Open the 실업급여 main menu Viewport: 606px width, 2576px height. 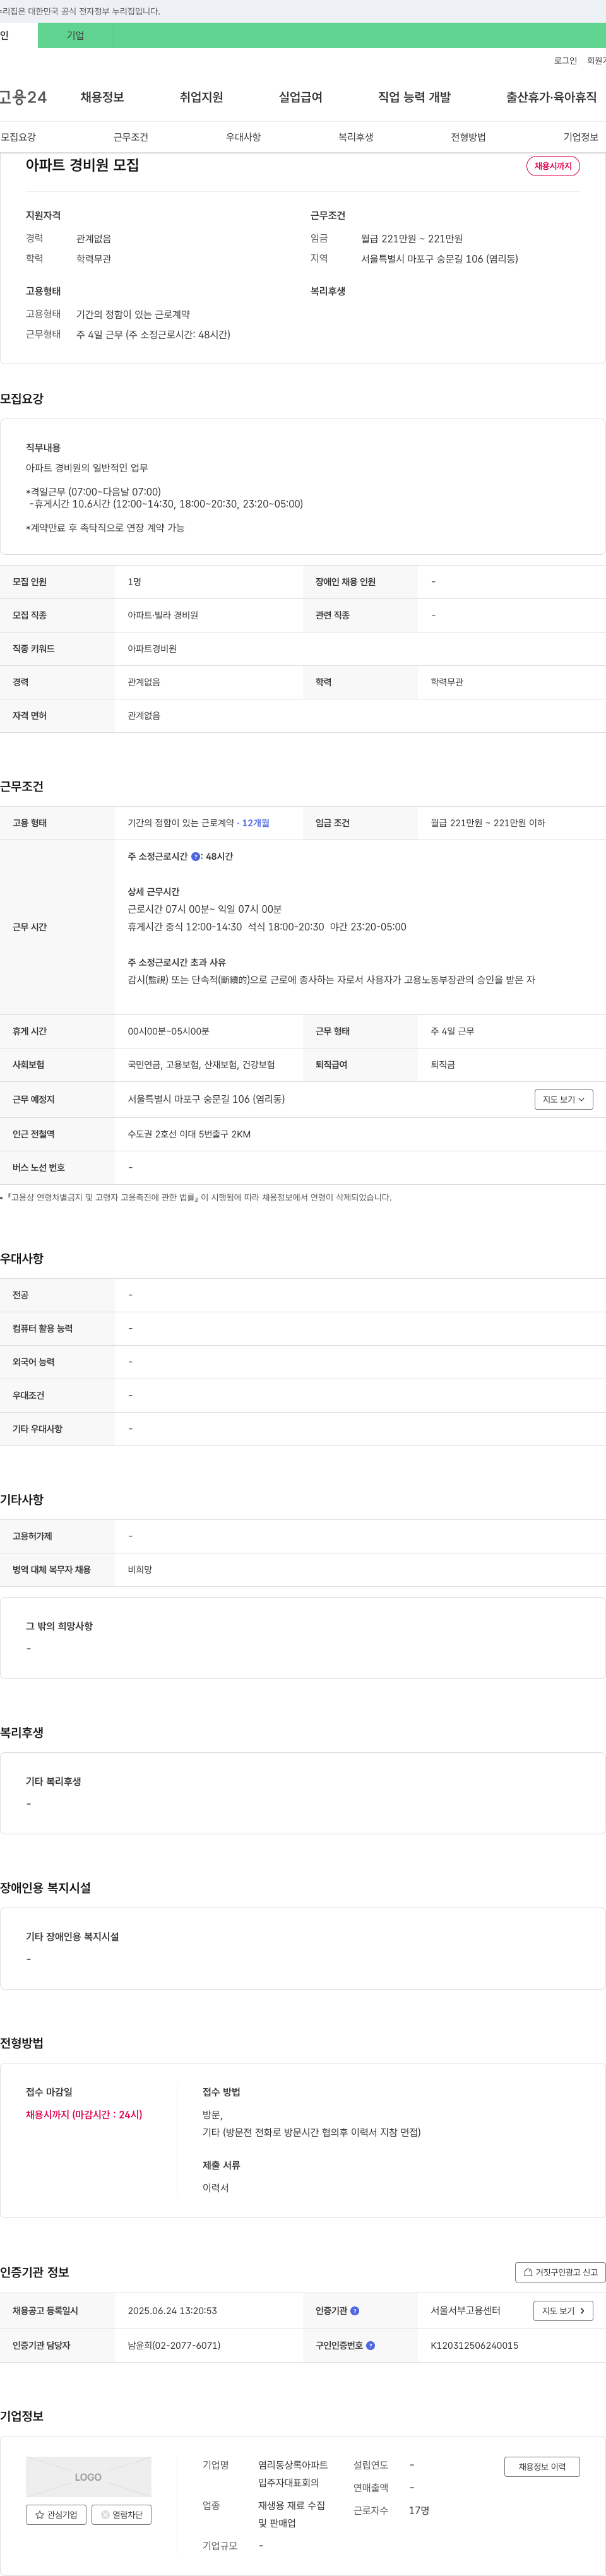click(300, 97)
